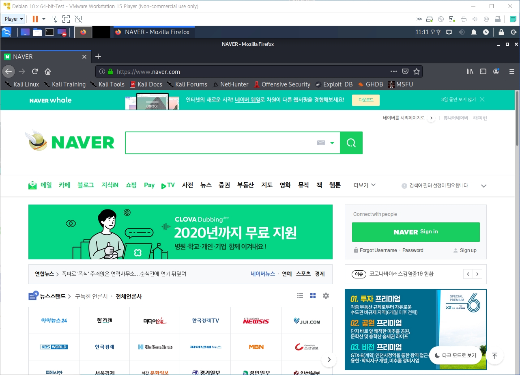The height and width of the screenshot is (375, 520).
Task: Go to Firefox home page icon
Action: (48, 71)
